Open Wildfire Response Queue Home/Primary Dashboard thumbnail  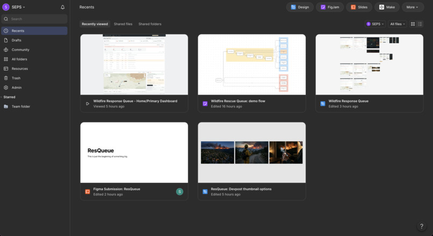[134, 65]
